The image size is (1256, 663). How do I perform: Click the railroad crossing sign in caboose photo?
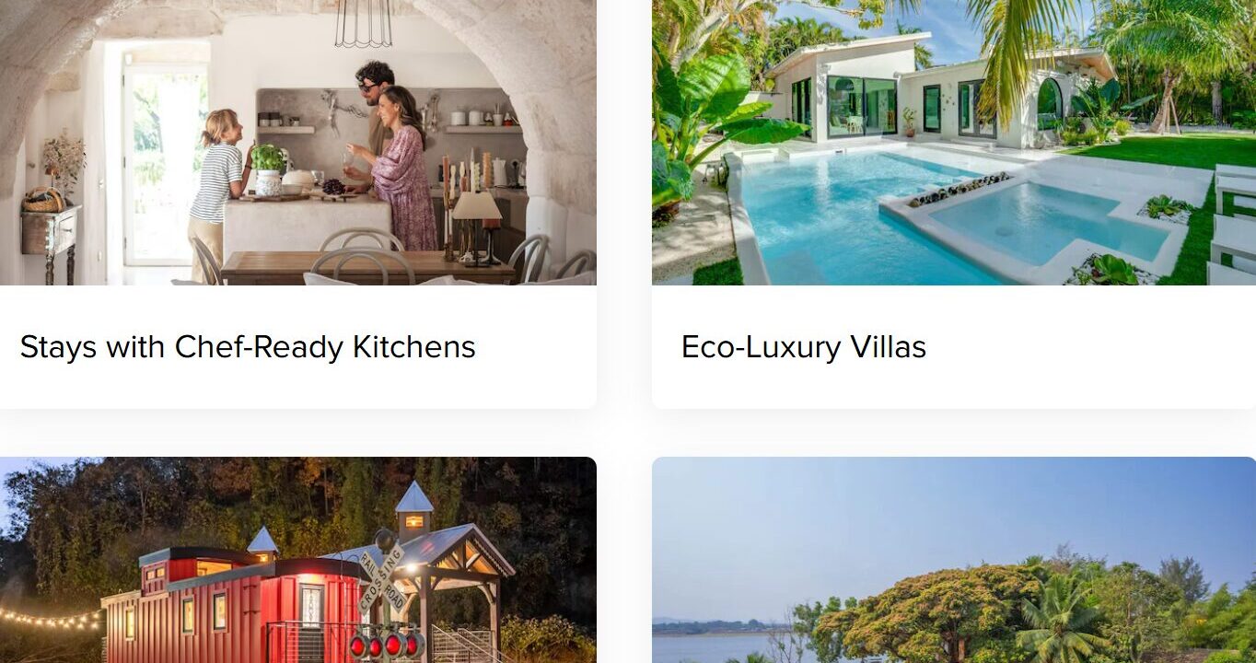point(382,576)
